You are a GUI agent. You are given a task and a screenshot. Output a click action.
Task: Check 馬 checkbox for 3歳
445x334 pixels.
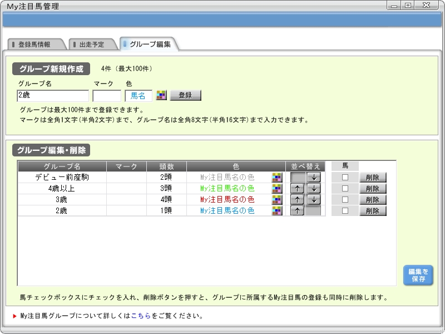(x=345, y=199)
